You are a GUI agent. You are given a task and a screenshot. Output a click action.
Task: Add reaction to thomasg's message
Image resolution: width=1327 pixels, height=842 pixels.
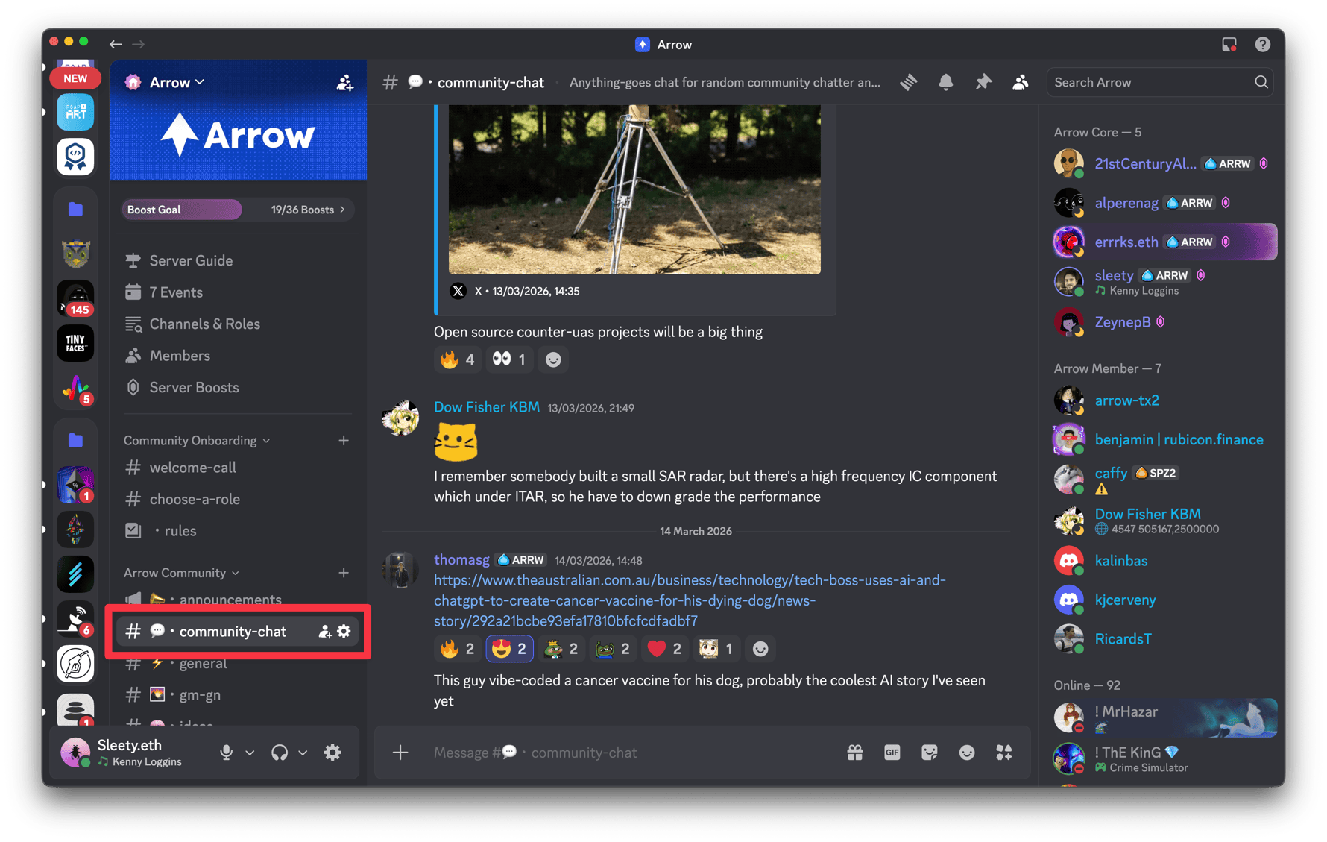[760, 649]
